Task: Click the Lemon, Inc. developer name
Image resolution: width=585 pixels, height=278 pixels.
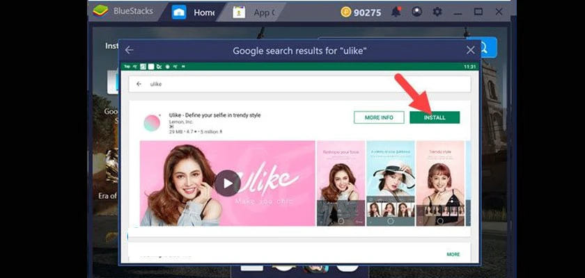Action: pyautogui.click(x=180, y=122)
